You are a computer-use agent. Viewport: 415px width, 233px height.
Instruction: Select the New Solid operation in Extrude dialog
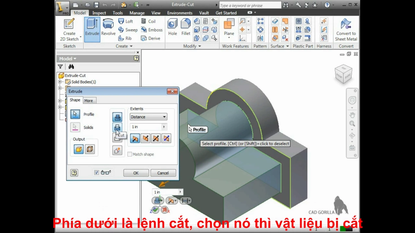point(117,150)
